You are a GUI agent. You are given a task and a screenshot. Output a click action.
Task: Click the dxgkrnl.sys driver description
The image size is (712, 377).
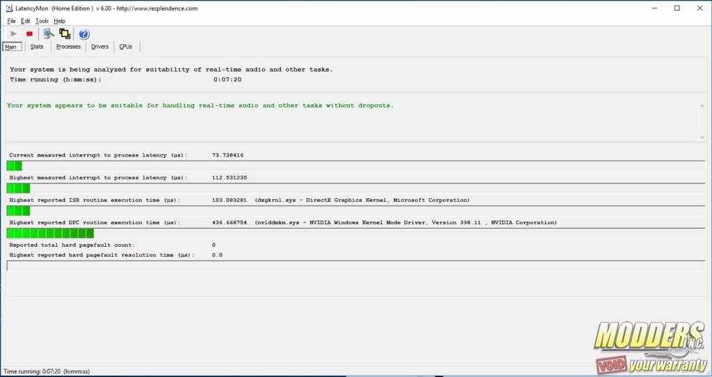[x=362, y=200]
